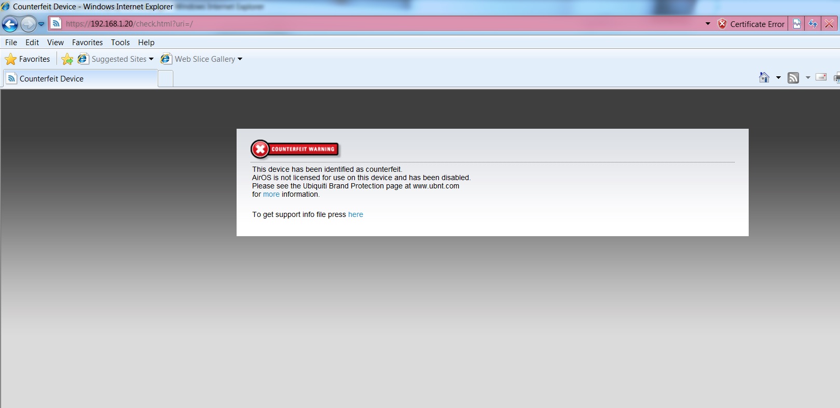The width and height of the screenshot is (840, 408).
Task: Click the page icon in address bar
Action: [56, 23]
